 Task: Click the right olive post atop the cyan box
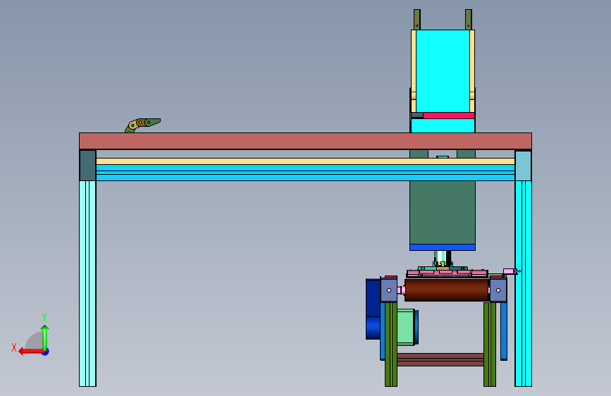coord(469,20)
